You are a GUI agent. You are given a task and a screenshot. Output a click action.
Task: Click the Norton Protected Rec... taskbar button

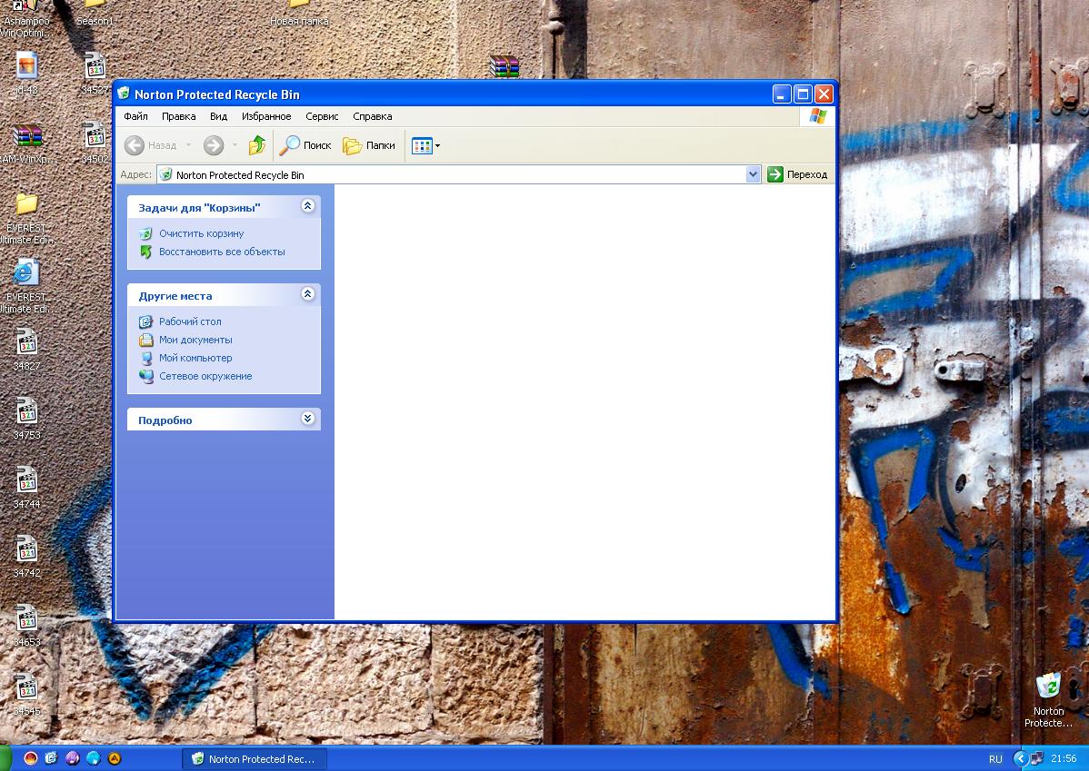click(255, 759)
